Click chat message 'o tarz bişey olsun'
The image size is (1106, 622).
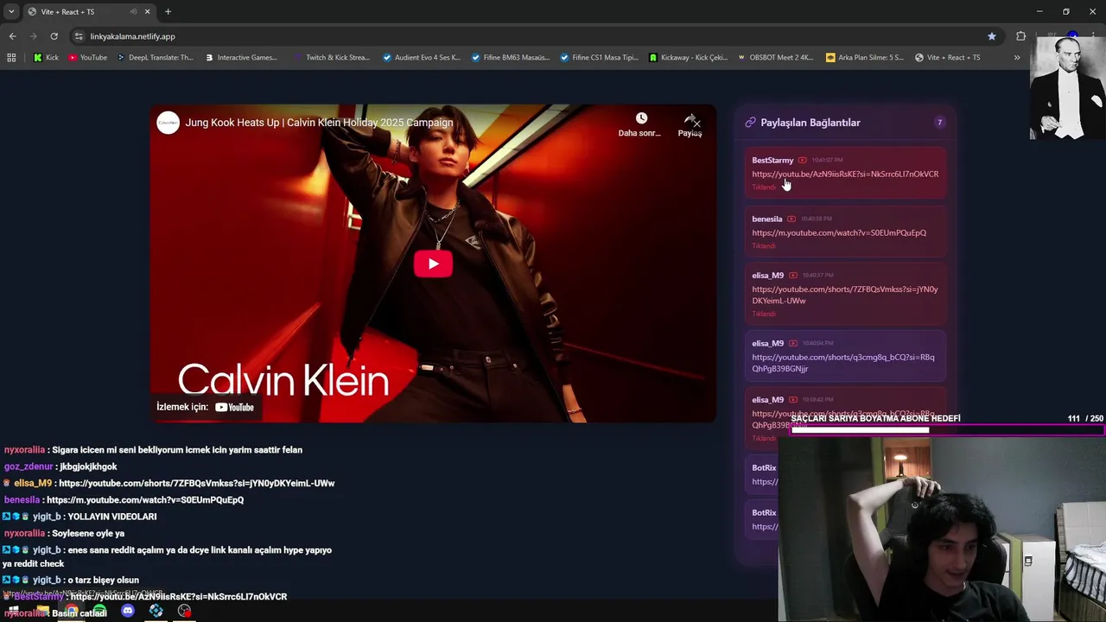[x=104, y=580]
